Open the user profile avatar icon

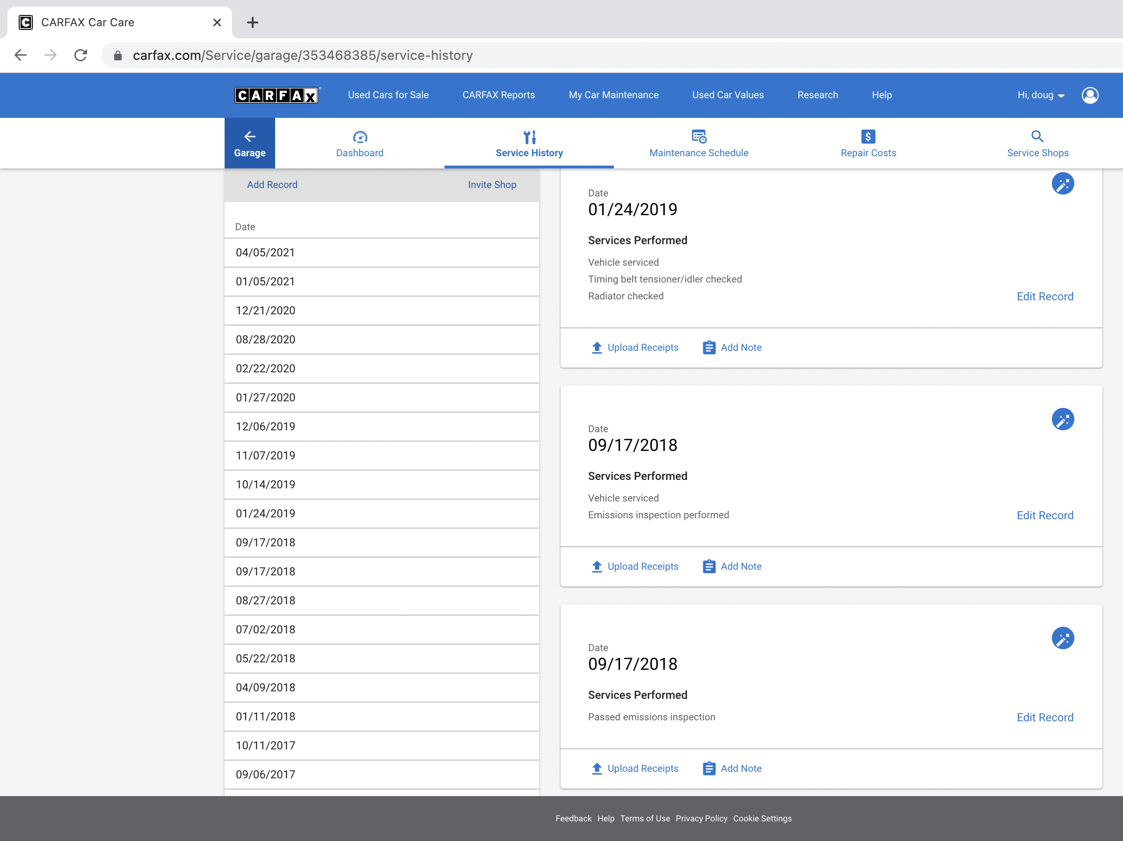pos(1089,95)
